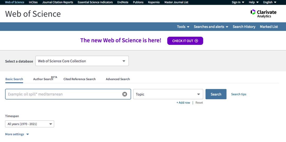Image resolution: width=286 pixels, height=142 pixels.
Task: Open InCites from the top bar
Action: [x=33, y=2]
